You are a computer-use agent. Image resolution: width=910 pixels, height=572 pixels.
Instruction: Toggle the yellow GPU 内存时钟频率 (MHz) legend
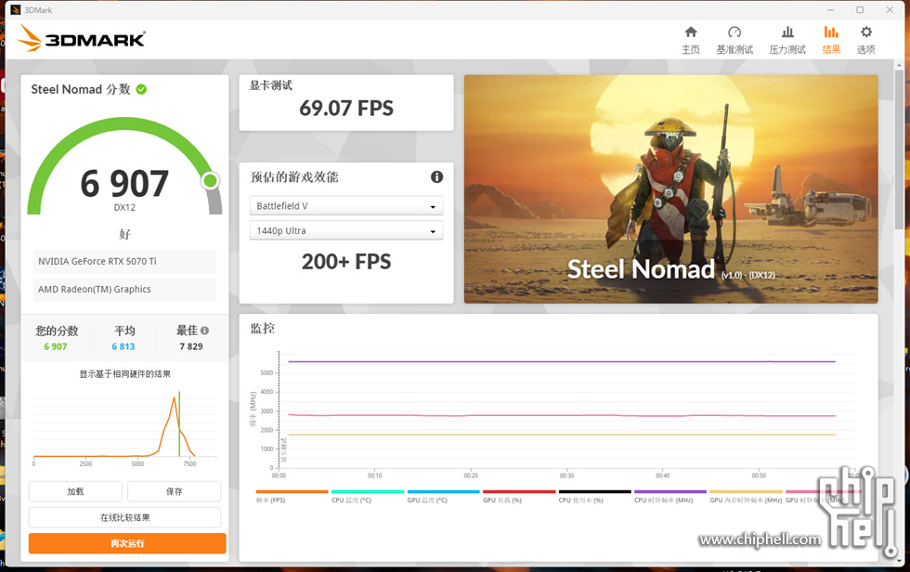(746, 497)
